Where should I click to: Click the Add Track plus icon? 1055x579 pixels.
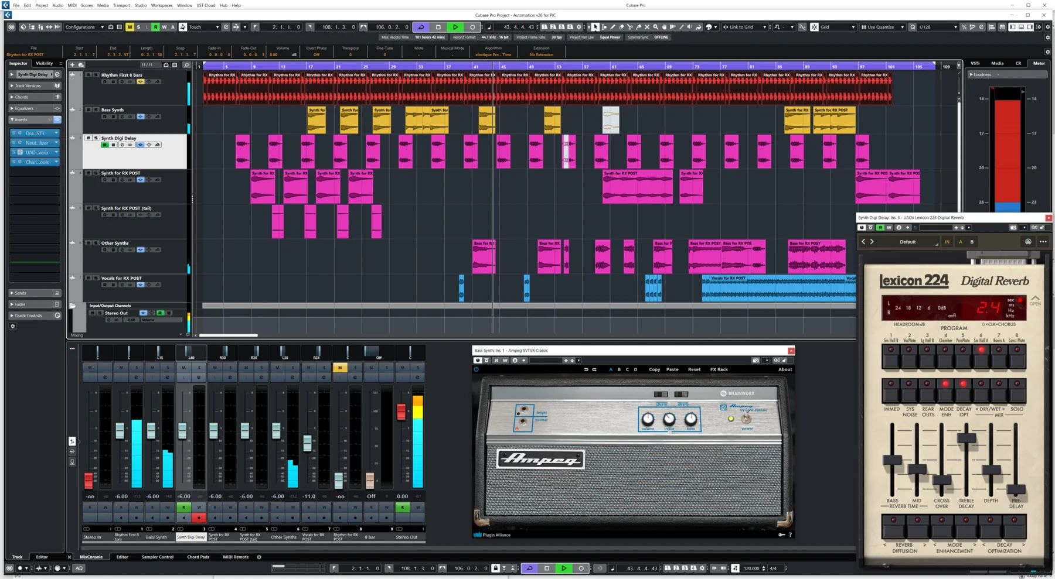[72, 65]
